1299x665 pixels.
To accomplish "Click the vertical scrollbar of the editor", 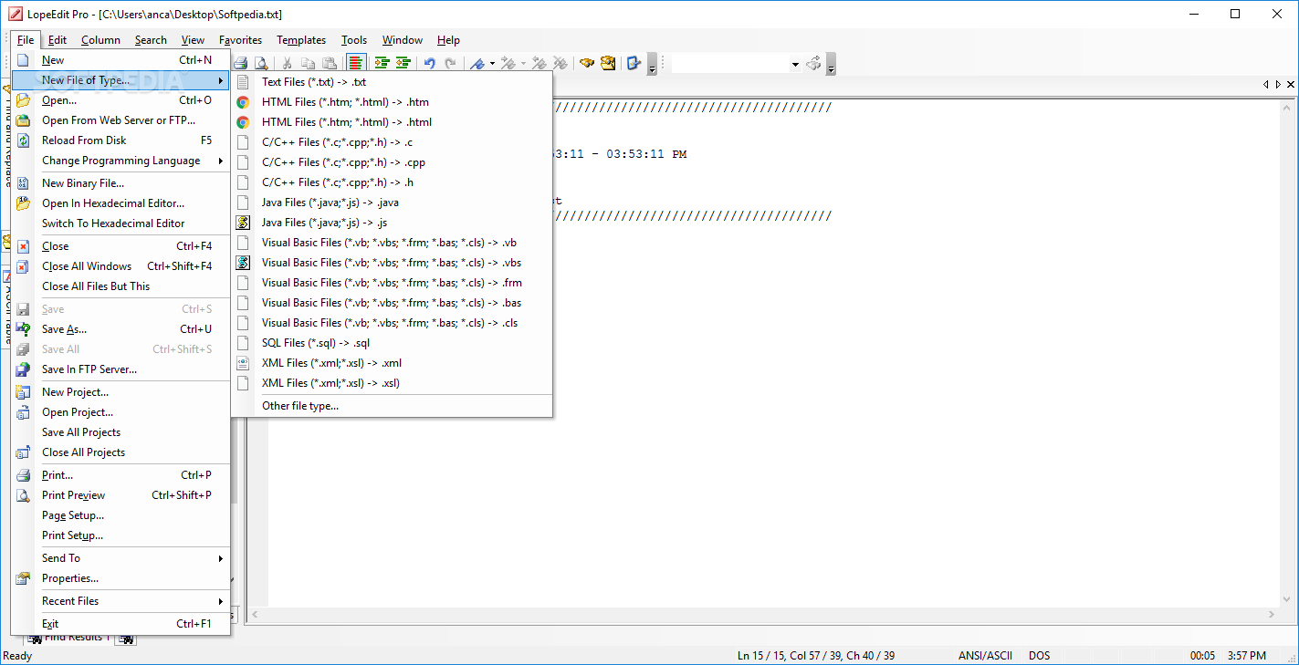I will tap(1285, 351).
